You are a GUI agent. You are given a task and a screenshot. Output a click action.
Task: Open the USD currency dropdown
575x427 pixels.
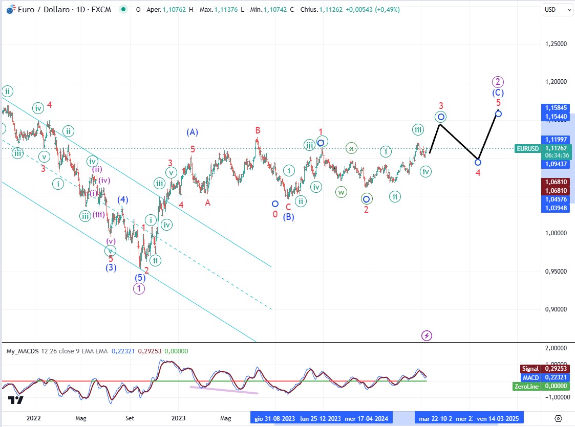pyautogui.click(x=558, y=10)
